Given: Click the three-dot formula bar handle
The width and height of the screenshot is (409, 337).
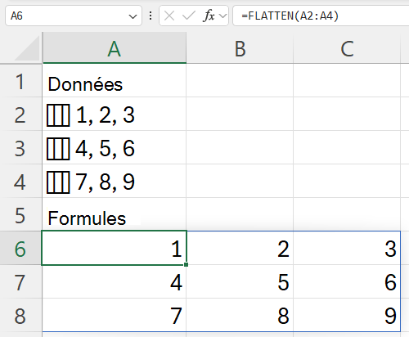Looking at the screenshot, I should coord(151,16).
